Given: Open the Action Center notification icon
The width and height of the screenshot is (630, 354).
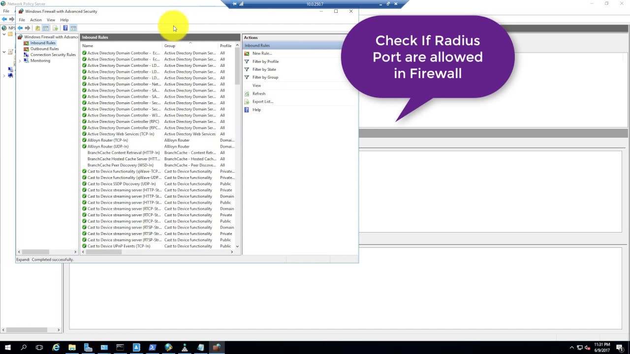Looking at the screenshot, I should 619,348.
